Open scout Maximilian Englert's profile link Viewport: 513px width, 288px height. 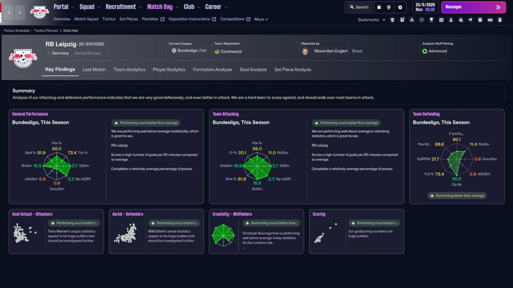point(331,51)
